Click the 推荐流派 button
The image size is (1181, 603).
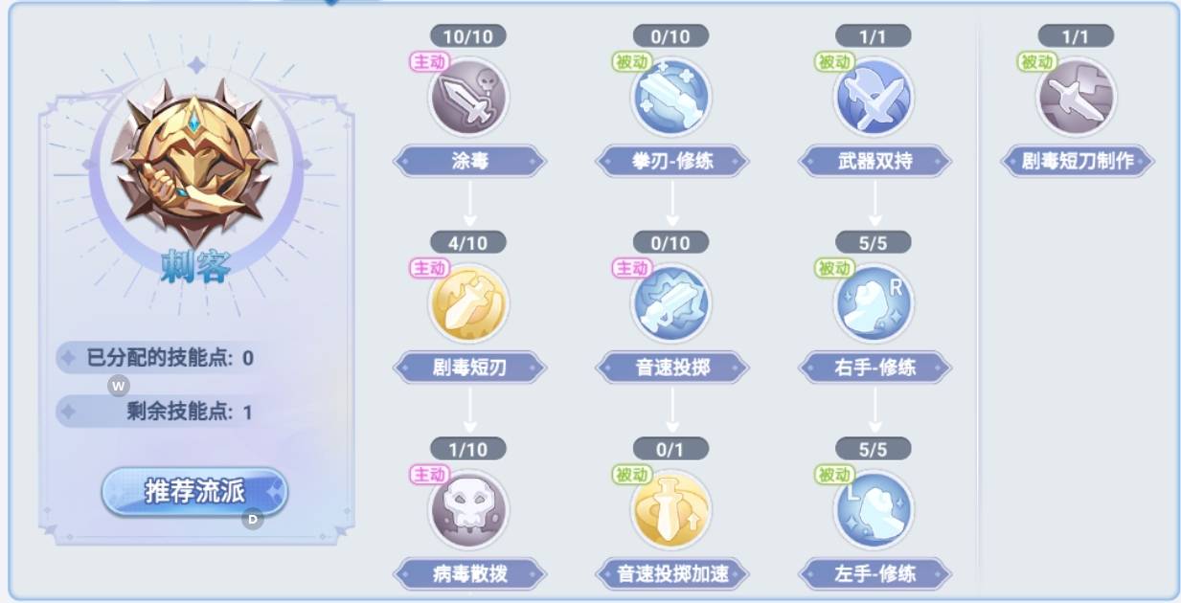click(194, 492)
